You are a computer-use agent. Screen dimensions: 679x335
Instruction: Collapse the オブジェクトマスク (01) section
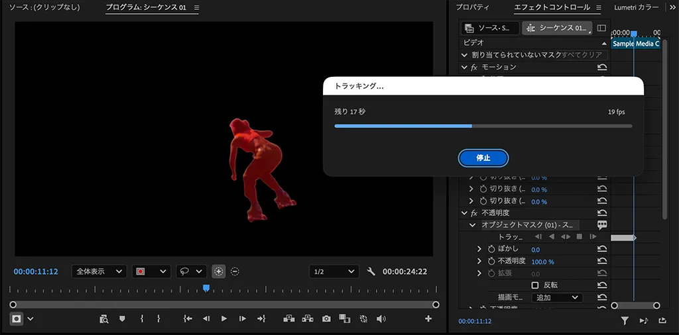pos(473,225)
